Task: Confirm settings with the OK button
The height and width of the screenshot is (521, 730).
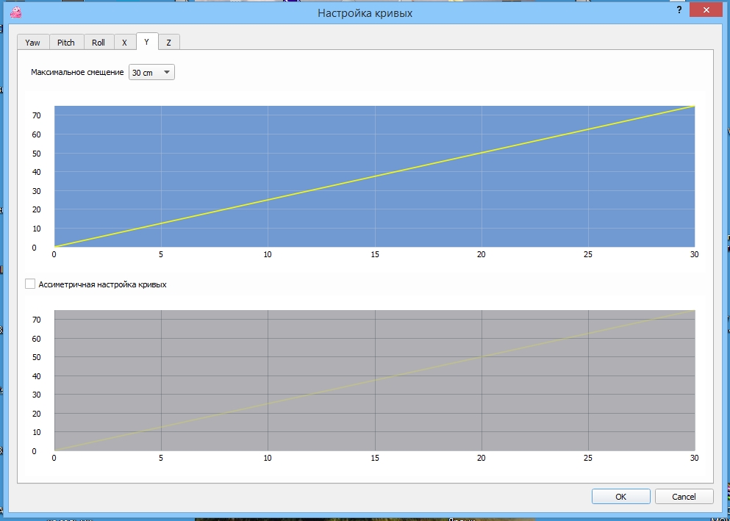Action: (620, 497)
